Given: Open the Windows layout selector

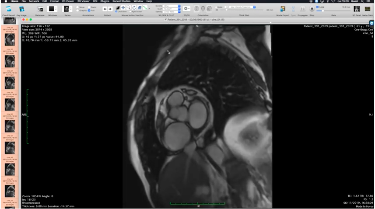Looking at the screenshot, I should pos(53,9).
